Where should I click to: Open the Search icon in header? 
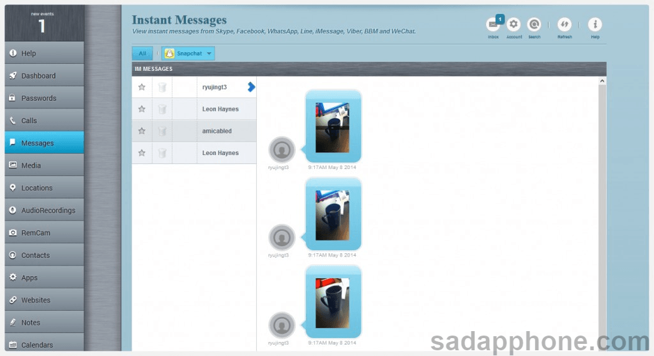[x=534, y=25]
